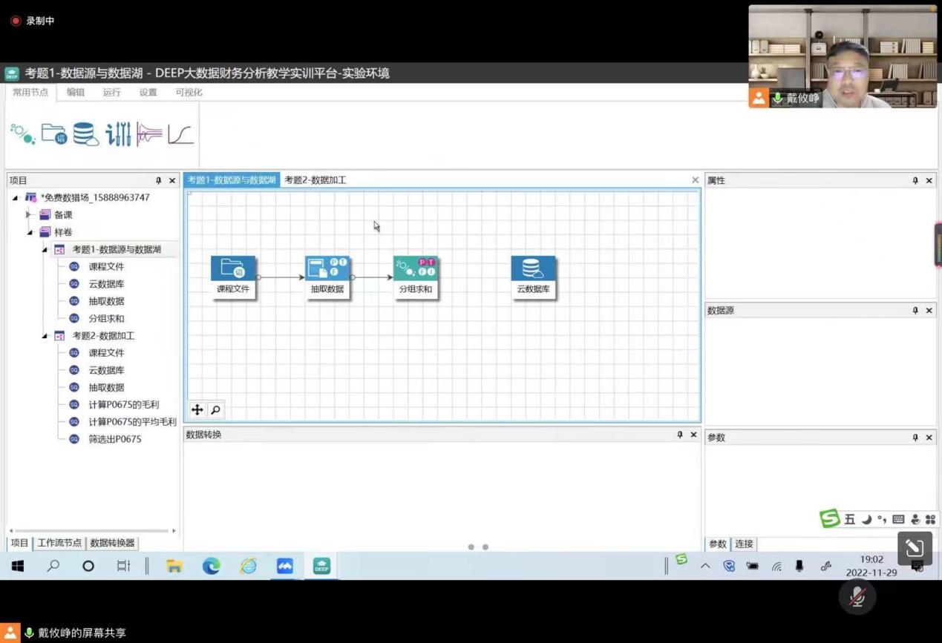Click the 分组求和 node on the canvas
942x643 pixels.
416,277
